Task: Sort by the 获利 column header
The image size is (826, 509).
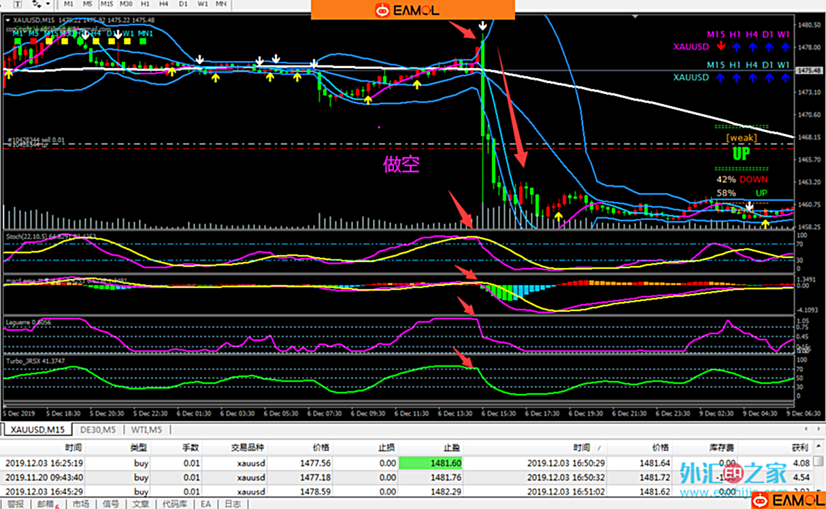Action: tap(799, 448)
